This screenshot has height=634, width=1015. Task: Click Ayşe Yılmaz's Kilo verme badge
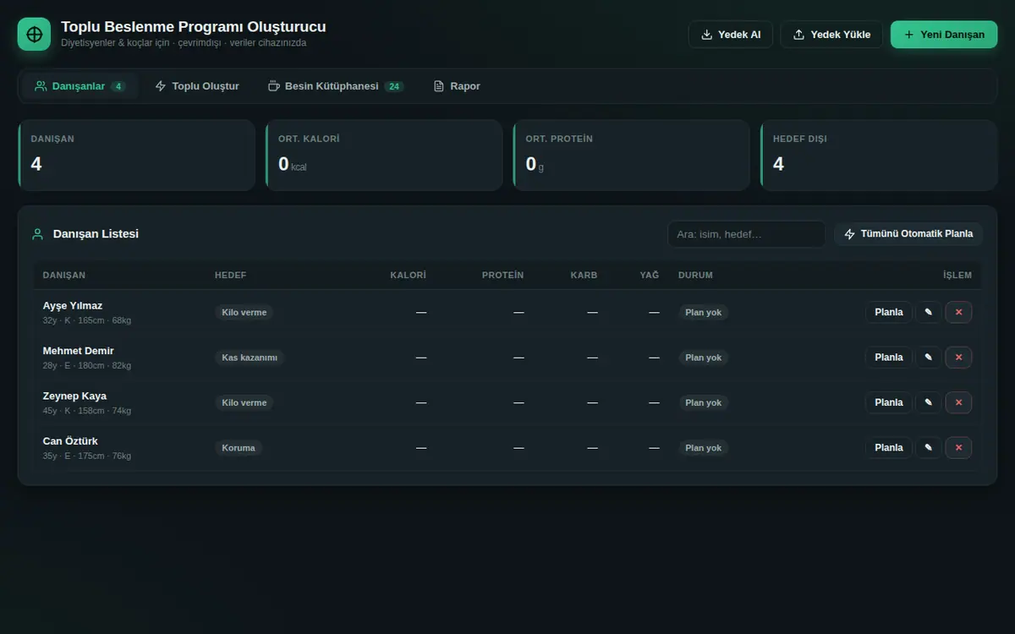click(244, 313)
